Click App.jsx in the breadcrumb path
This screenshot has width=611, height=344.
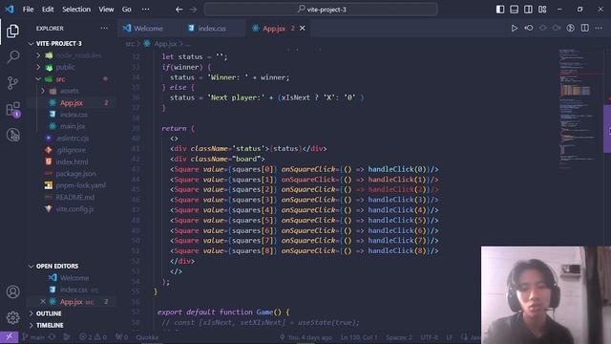coord(165,44)
